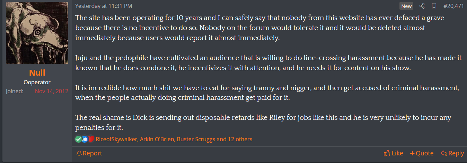Viewport: 467px width, 163px height.
Task: Quote this post with +Quote
Action: click(422, 153)
